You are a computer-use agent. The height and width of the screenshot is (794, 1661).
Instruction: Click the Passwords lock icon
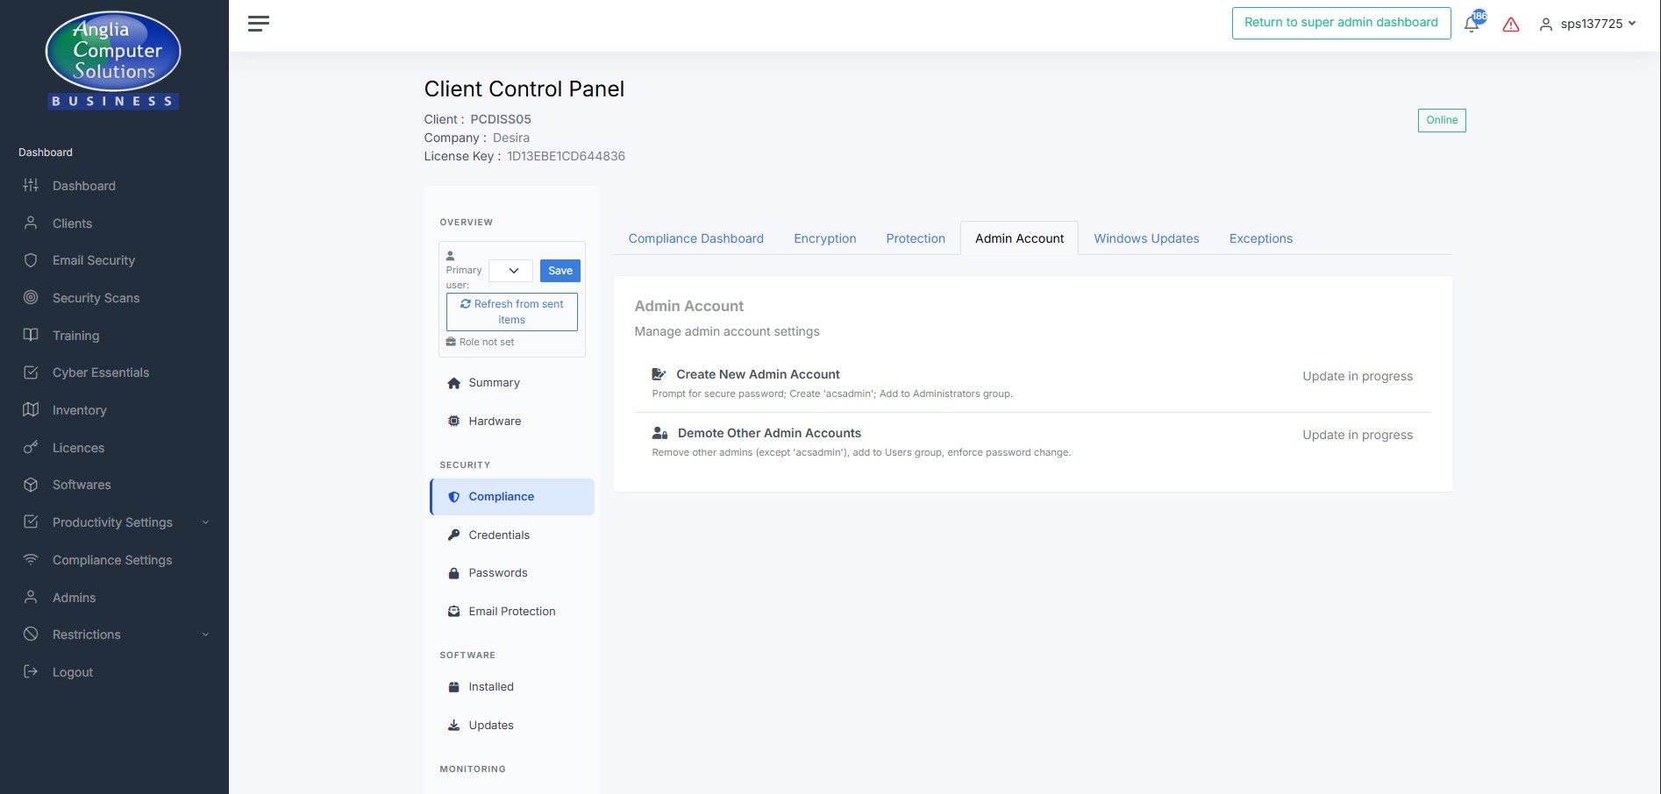point(453,572)
